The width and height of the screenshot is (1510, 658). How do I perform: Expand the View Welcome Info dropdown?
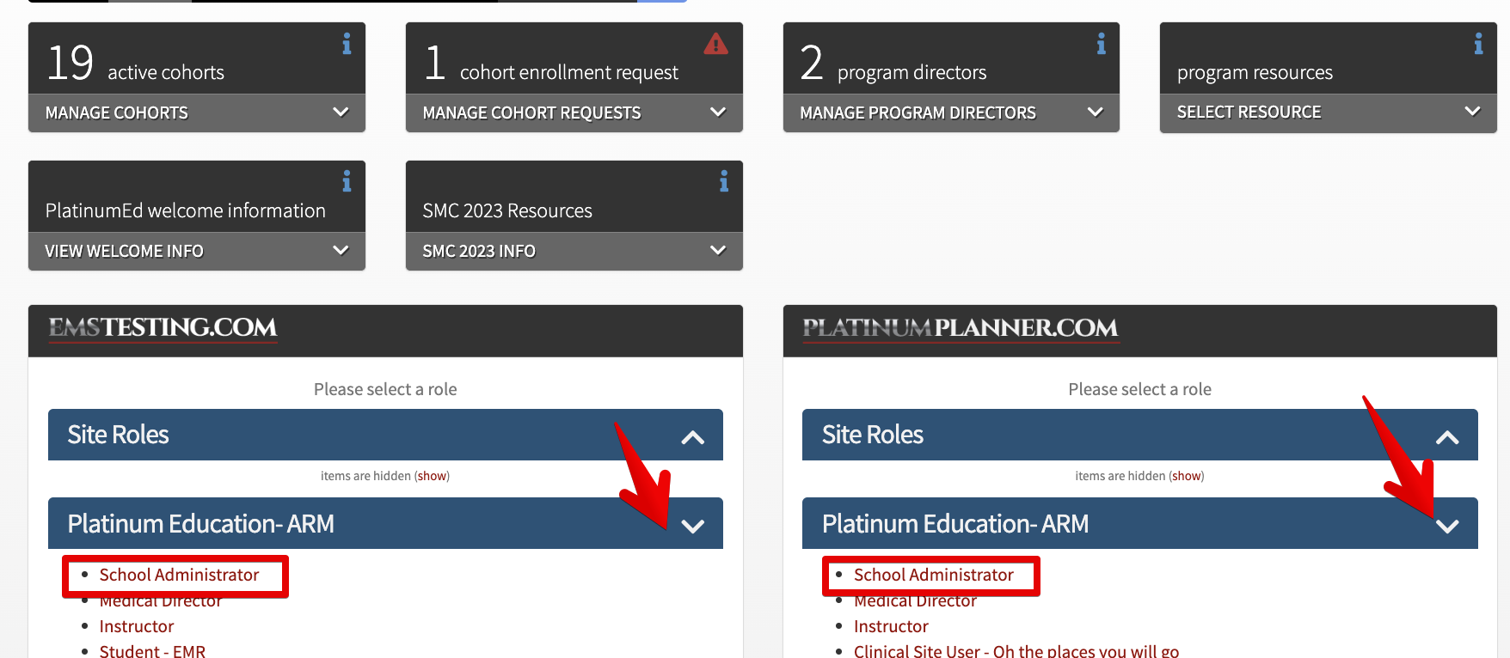[197, 251]
